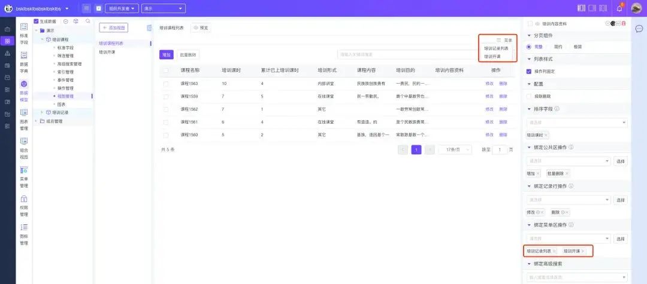Click the hamburger menu icon in the top bar

pyautogui.click(x=86, y=8)
